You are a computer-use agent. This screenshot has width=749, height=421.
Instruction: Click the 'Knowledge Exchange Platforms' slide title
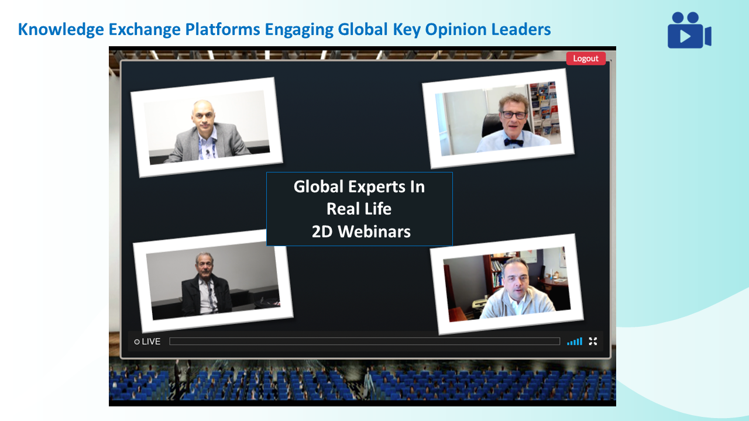284,29
